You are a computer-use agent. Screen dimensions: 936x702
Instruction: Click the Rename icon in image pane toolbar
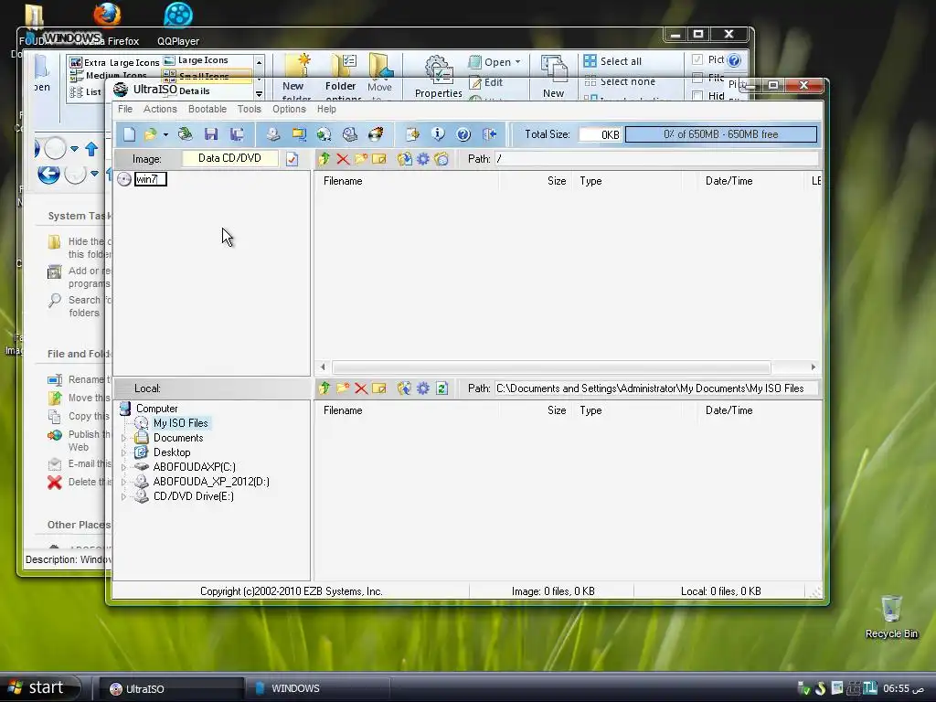click(379, 159)
